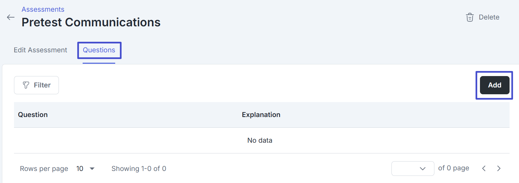
Task: Go to previous page with left chevron
Action: click(x=484, y=168)
